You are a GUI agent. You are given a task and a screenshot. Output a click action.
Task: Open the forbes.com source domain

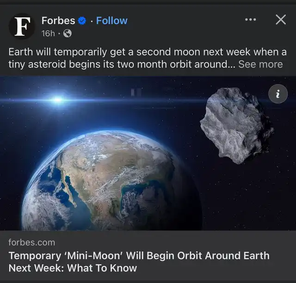point(31,242)
